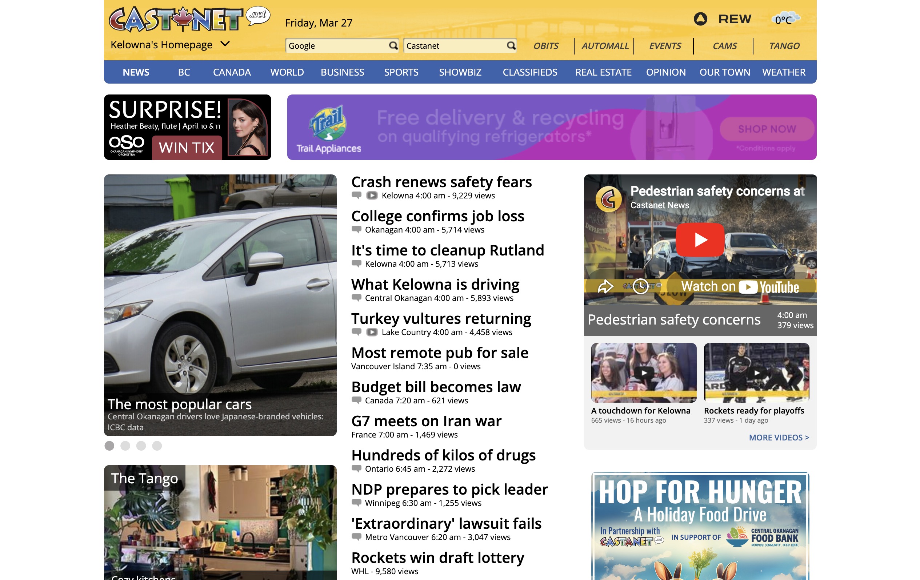
Task: Open A touchdown for Kelowna video thumbnail
Action: (x=643, y=372)
